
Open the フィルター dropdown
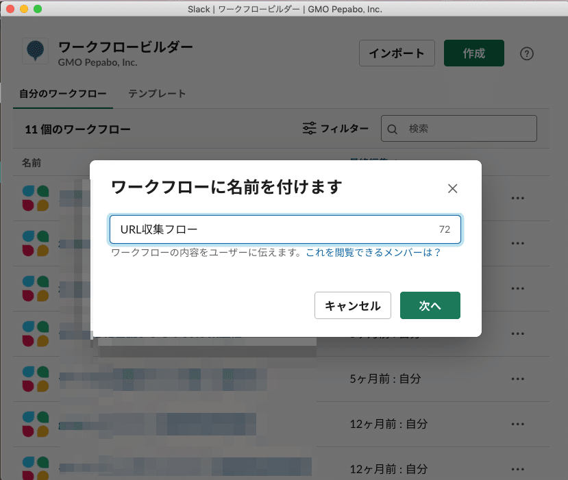coord(345,128)
